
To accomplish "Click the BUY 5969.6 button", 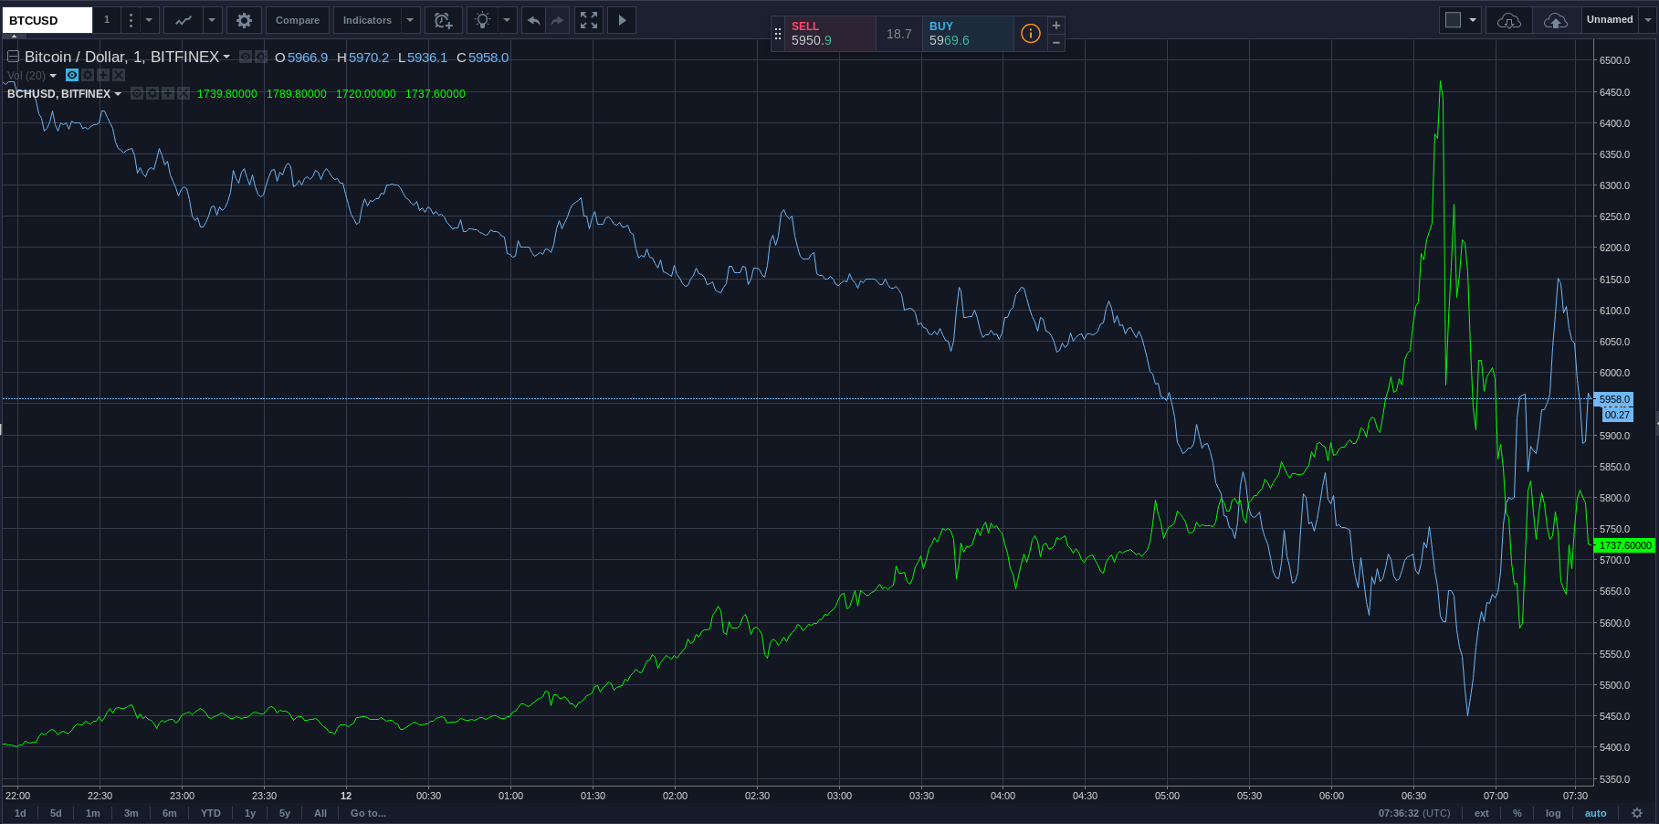I will (x=968, y=34).
